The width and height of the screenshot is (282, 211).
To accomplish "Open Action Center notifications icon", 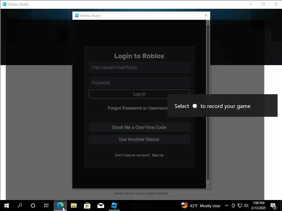I will tap(273, 206).
